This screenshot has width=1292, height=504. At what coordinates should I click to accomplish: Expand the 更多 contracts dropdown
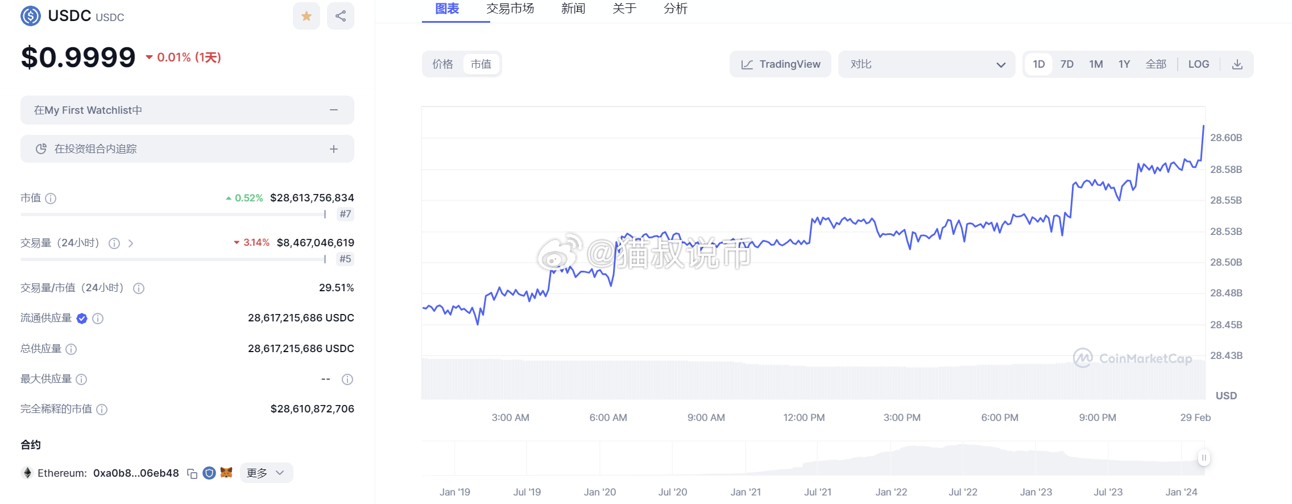tap(266, 473)
